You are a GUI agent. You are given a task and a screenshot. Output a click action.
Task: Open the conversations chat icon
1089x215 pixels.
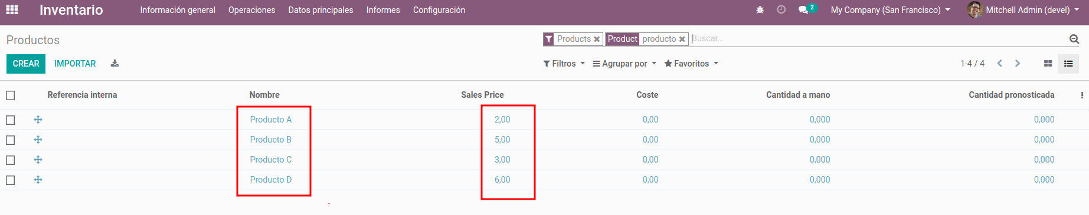click(803, 10)
